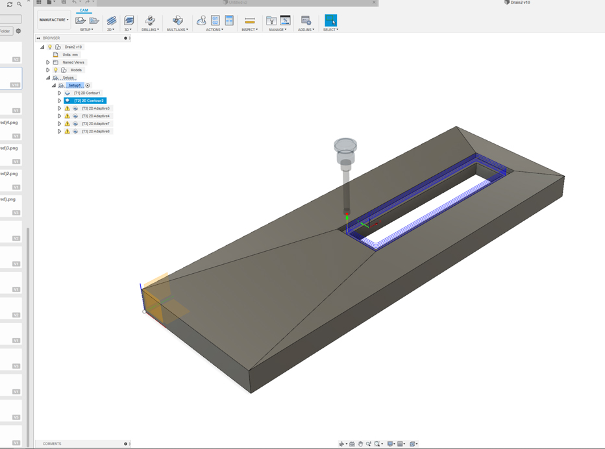Image resolution: width=605 pixels, height=449 pixels.
Task: Select the Orbit tool in view toolbar
Action: tap(342, 444)
